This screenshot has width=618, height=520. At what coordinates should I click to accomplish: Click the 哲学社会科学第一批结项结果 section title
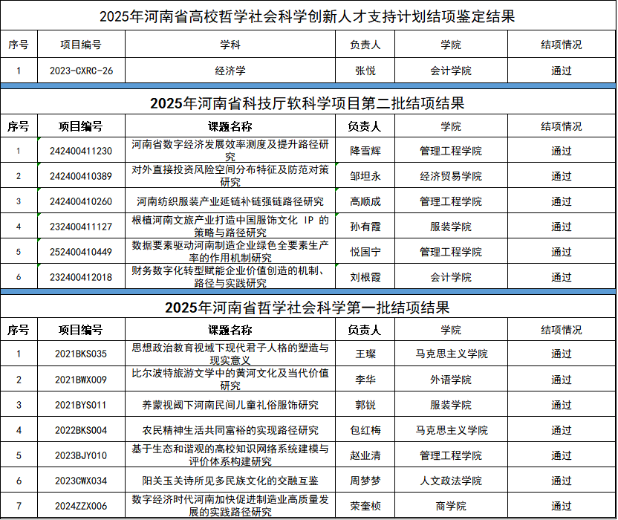(308, 307)
